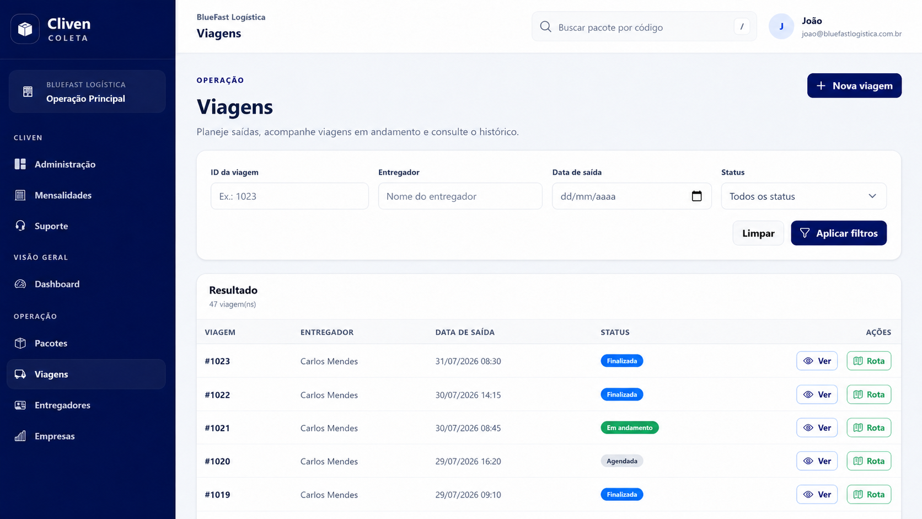The image size is (922, 519).
Task: Click the Pacotes package icon
Action: click(20, 343)
